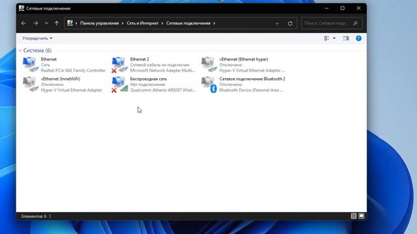417x234 pixels.
Task: Maximize the Сетевые подключения window
Action: (x=343, y=8)
